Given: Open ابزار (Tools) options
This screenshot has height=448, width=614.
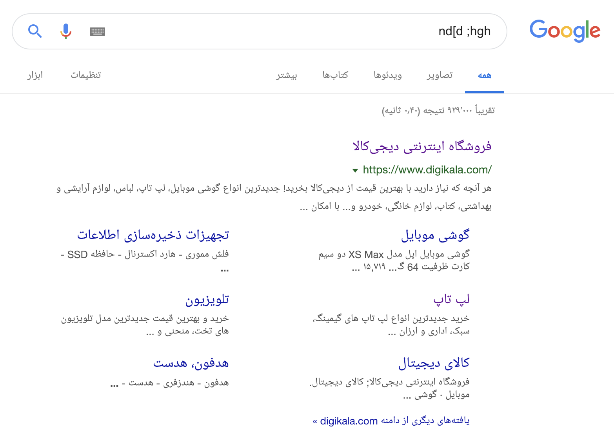Looking at the screenshot, I should point(35,75).
